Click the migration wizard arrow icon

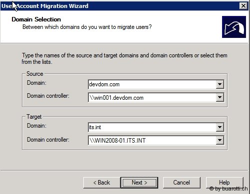pyautogui.click(x=234, y=27)
